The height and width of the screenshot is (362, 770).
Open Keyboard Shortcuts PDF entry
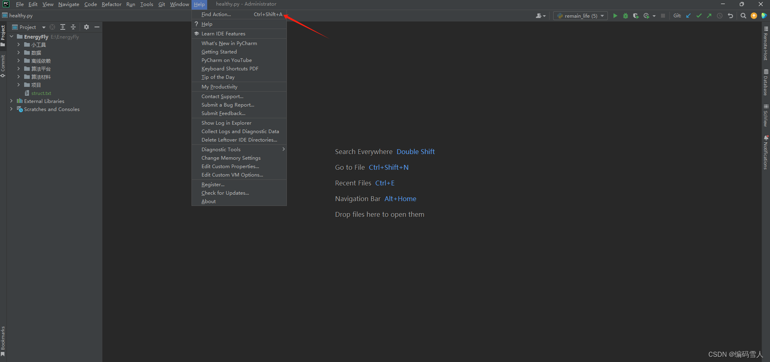[x=239, y=69]
